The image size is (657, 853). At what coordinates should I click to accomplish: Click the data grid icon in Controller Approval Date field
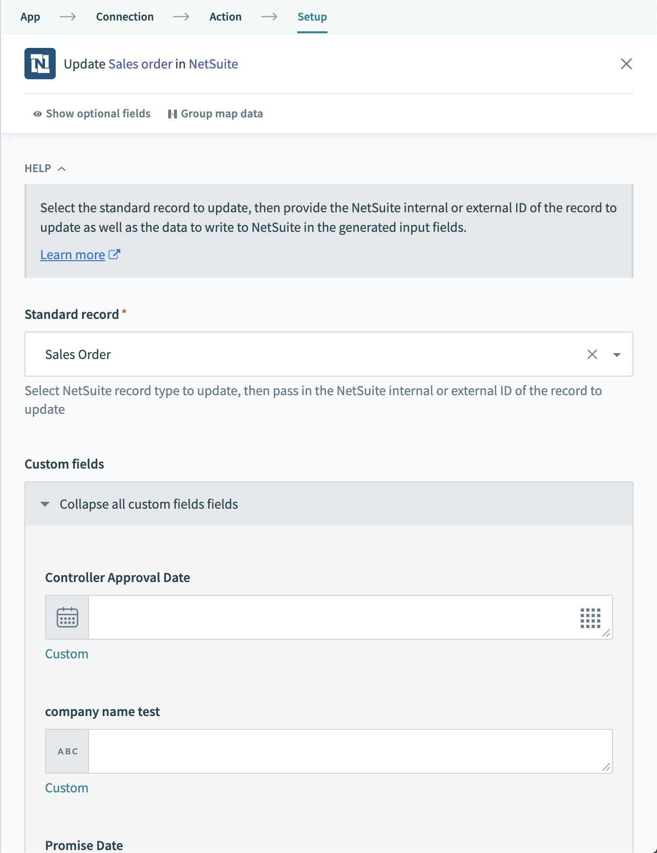point(591,617)
